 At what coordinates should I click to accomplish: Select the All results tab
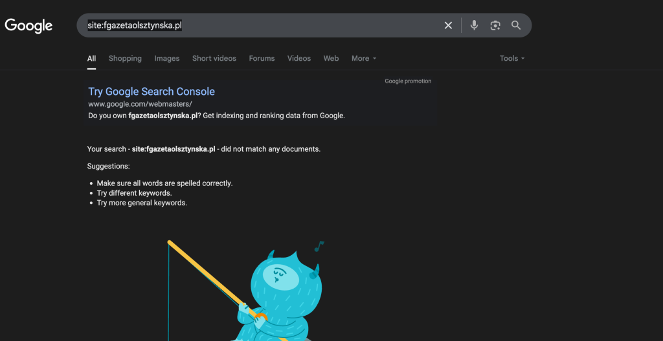pos(91,58)
